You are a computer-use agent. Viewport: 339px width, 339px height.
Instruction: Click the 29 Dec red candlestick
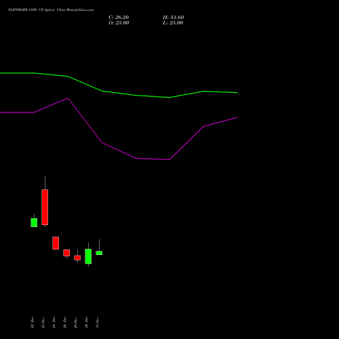[x=77, y=258]
